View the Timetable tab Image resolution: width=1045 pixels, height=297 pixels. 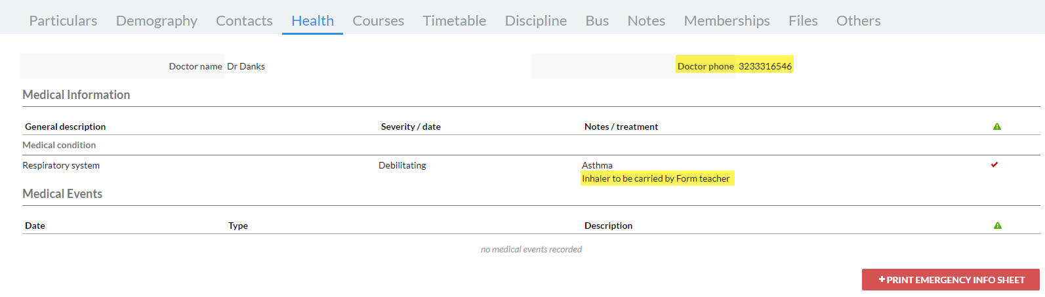tap(455, 21)
